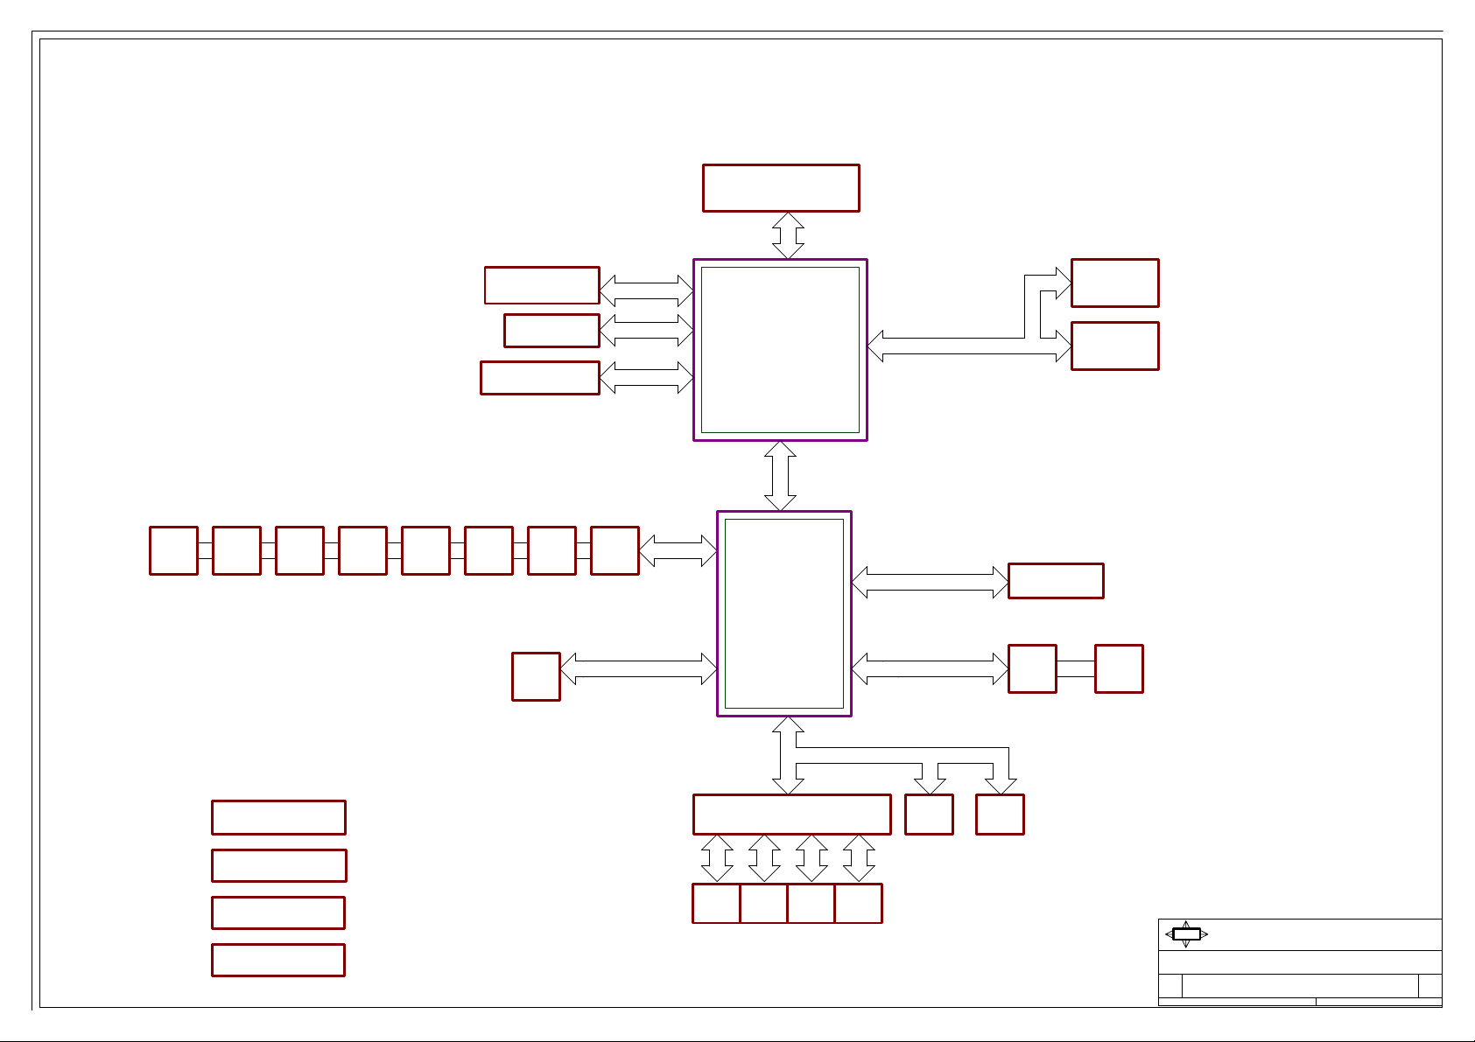Click the double arrow between the top red box and the square purple block
The image size is (1475, 1042).
coord(788,235)
